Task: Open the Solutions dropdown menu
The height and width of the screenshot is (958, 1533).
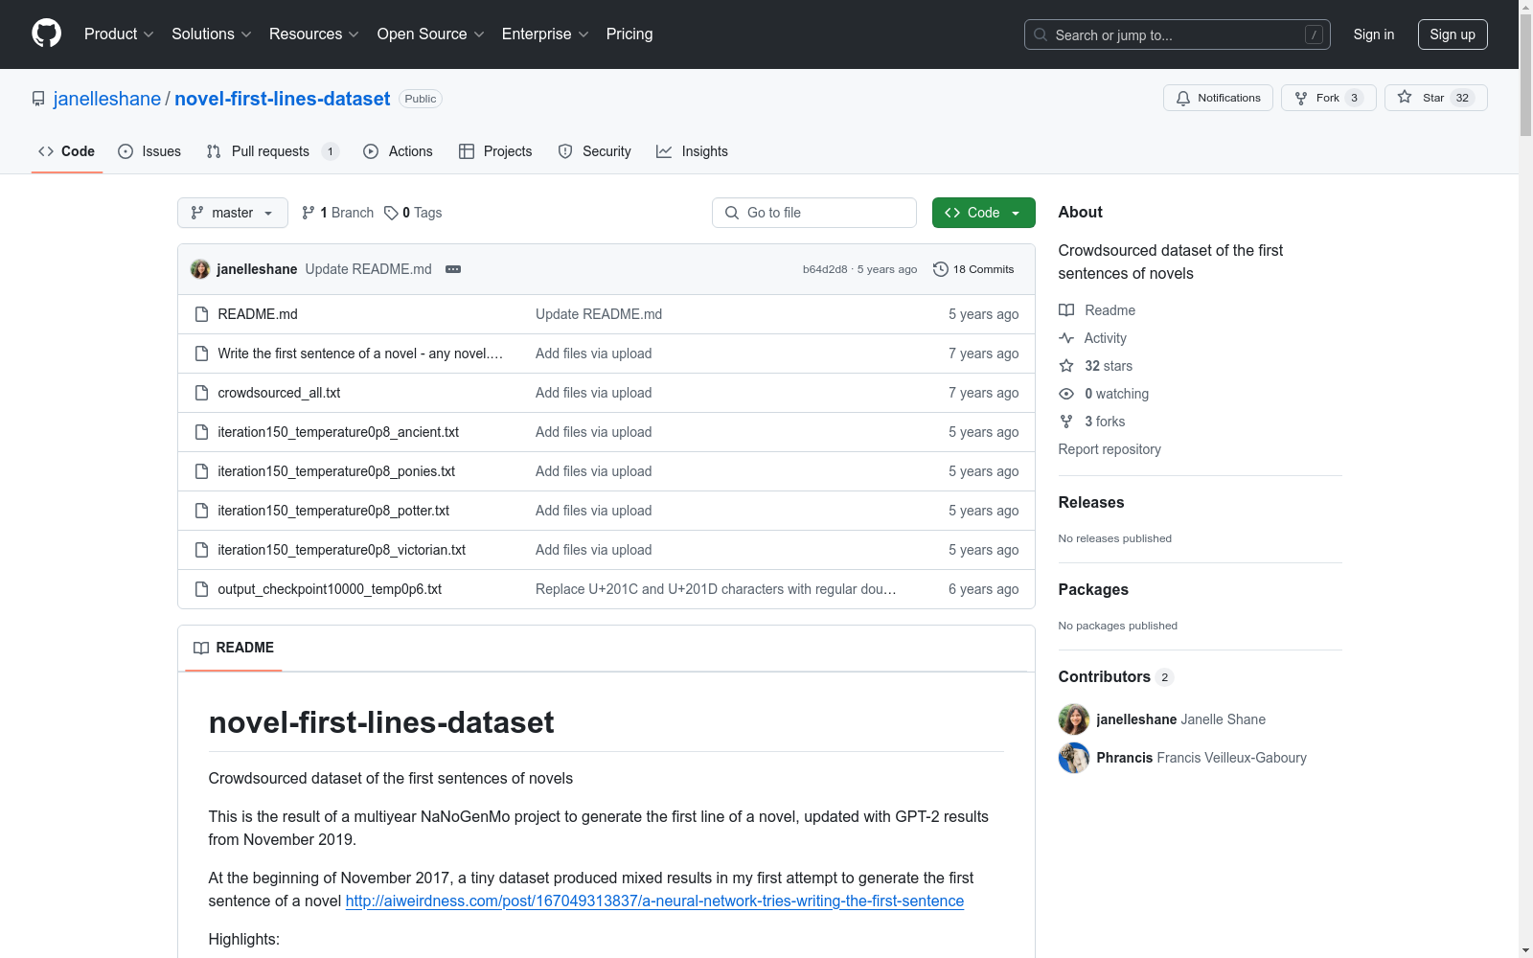Action: [212, 34]
